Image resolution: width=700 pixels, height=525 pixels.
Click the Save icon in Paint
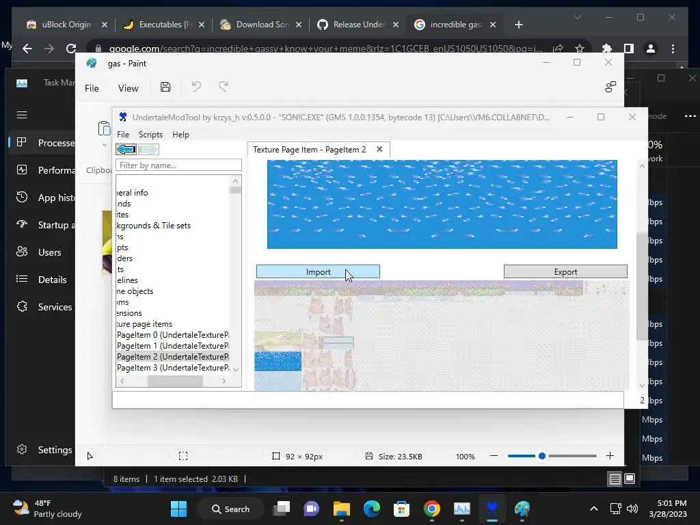165,87
